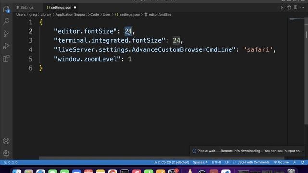Click the Open Settings UI icon

[289, 8]
